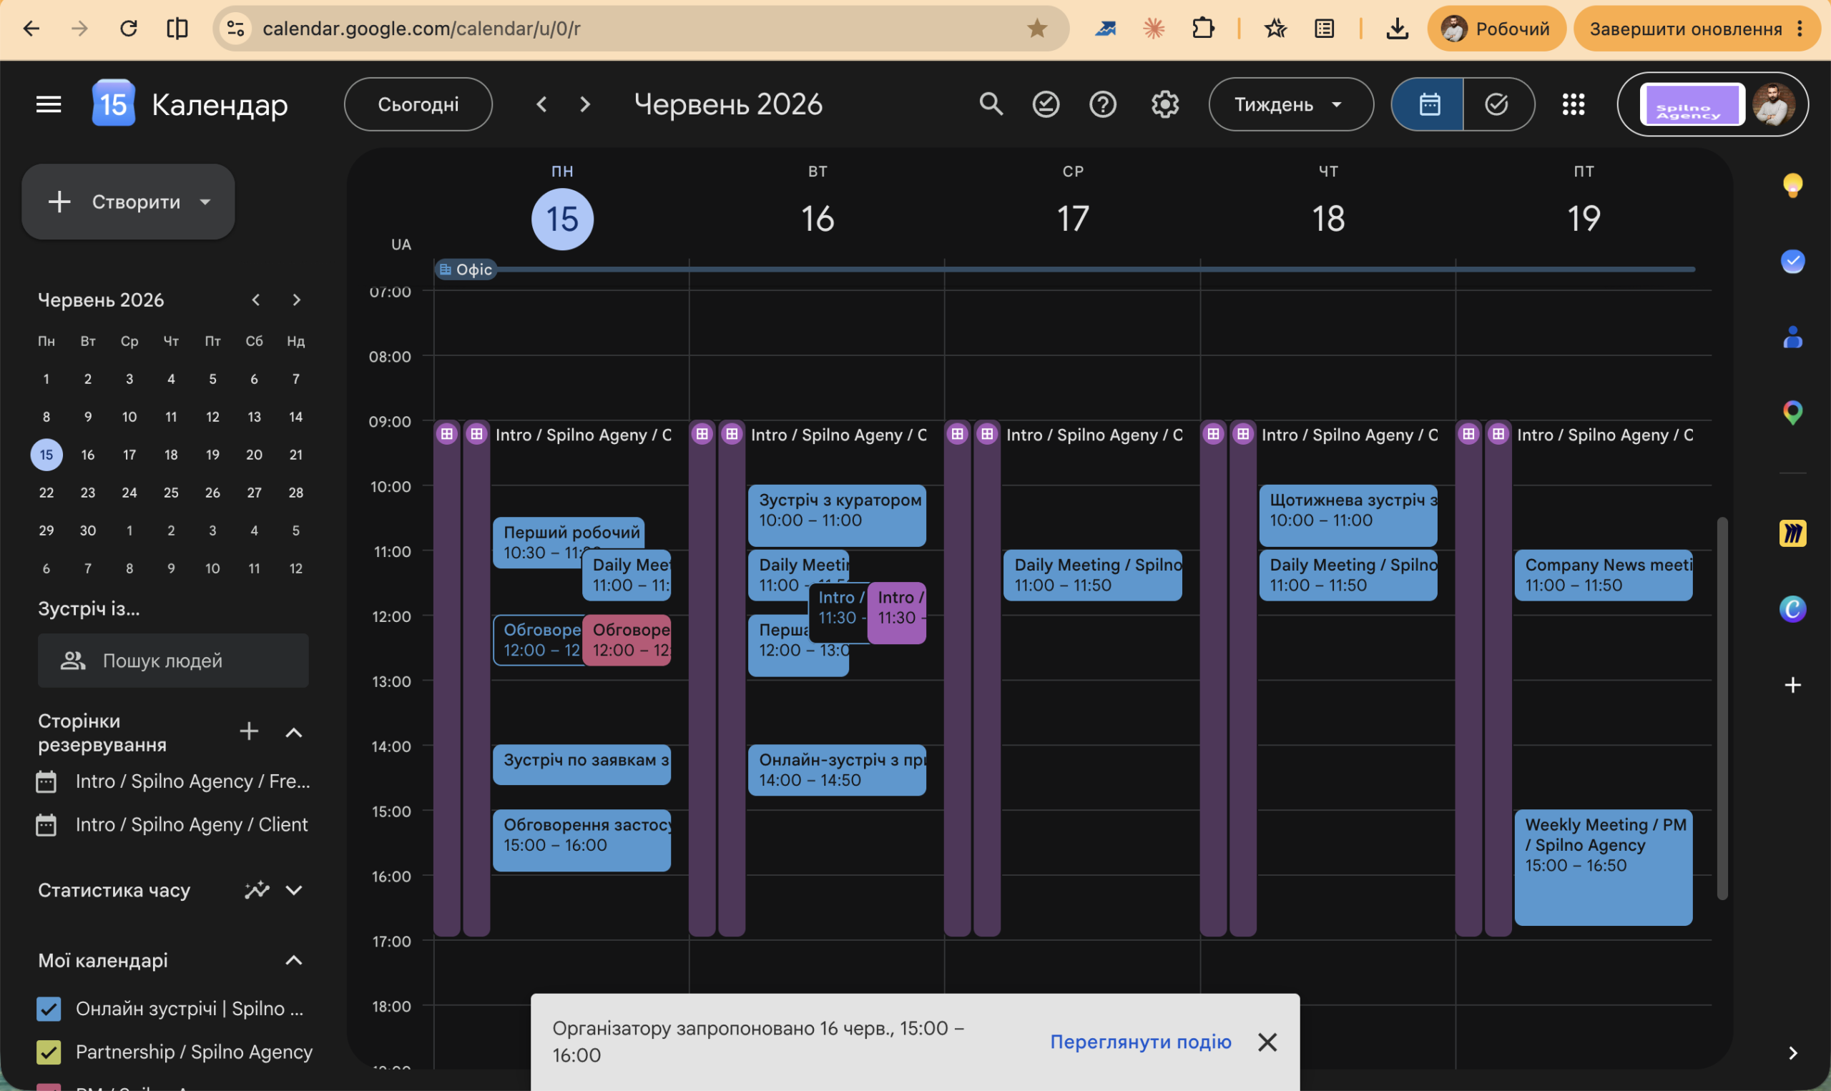Image resolution: width=1831 pixels, height=1091 pixels.
Task: Show previous month in mini calendar
Action: point(255,300)
